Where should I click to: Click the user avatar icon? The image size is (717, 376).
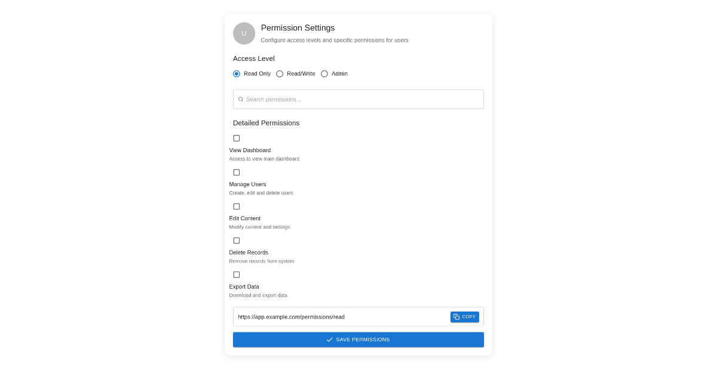pos(244,33)
